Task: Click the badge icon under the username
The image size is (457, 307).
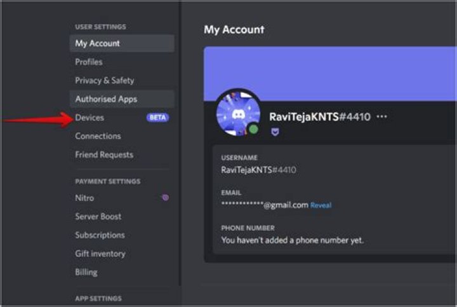Action: pos(275,132)
